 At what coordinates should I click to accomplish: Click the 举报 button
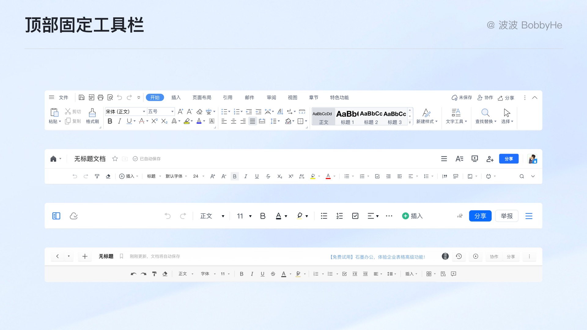pos(507,216)
